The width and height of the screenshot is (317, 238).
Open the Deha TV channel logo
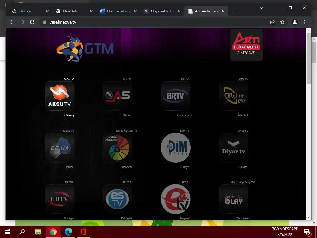[x=60, y=148]
